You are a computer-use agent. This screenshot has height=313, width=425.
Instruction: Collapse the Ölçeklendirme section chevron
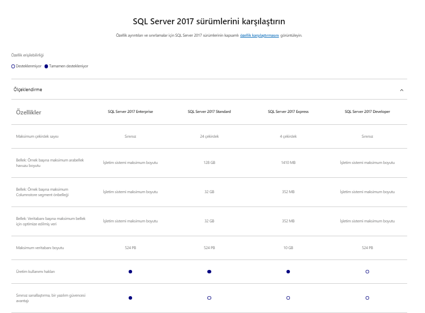click(x=402, y=90)
